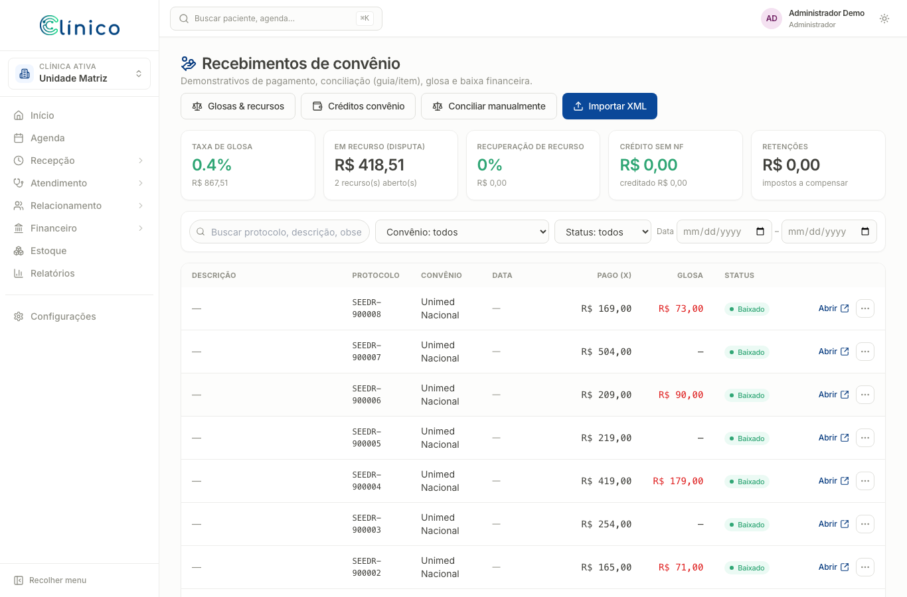Click the PAGO (X) column header

tap(614, 275)
